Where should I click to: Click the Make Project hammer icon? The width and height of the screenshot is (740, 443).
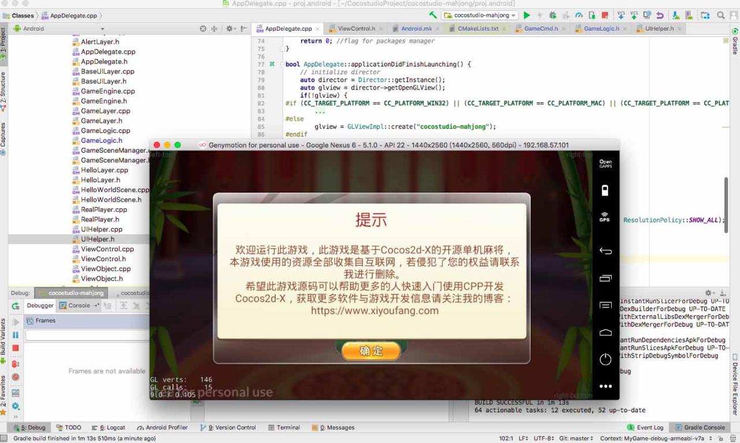click(x=433, y=16)
